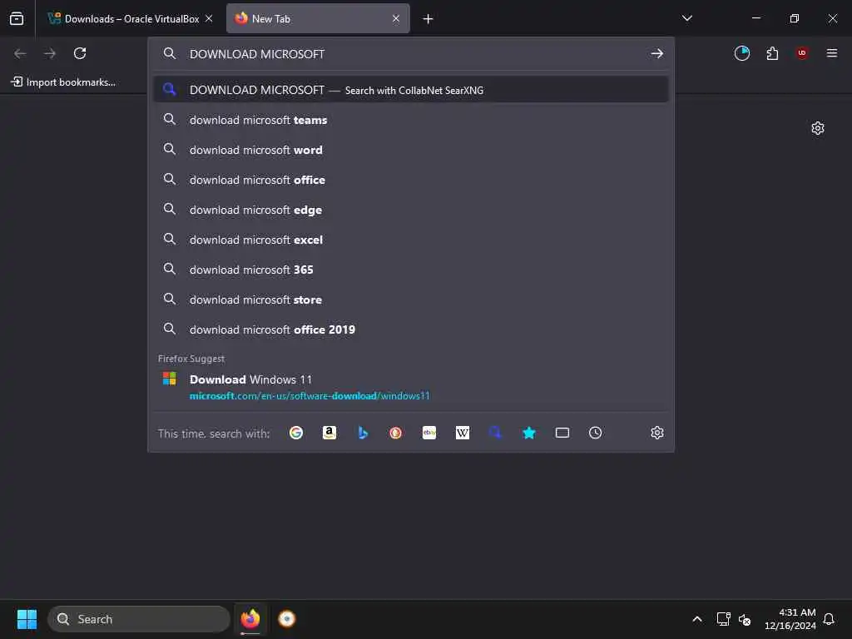Close the Downloads Oracle VirtualBox tab
This screenshot has height=639, width=852.
point(209,18)
